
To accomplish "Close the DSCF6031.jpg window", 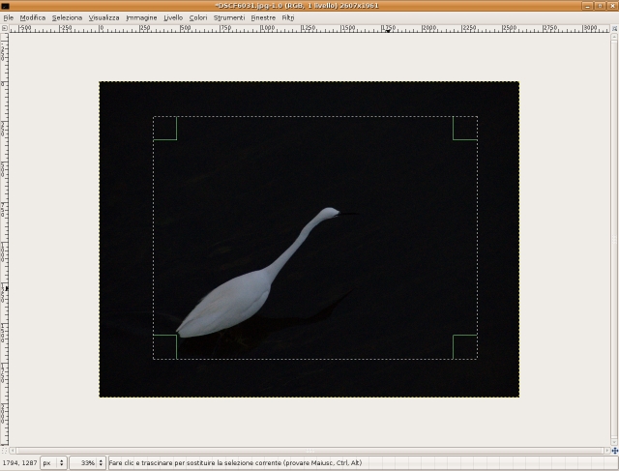I will coord(612,6).
